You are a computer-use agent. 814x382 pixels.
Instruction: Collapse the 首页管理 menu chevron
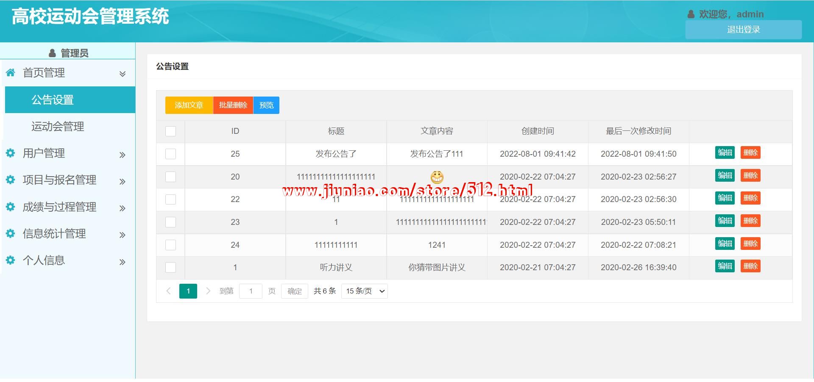[x=123, y=74]
